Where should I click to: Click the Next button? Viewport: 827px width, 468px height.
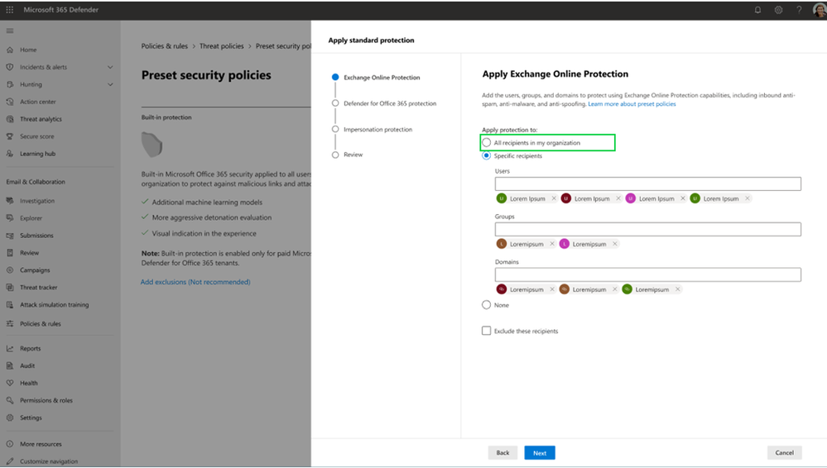pyautogui.click(x=540, y=453)
